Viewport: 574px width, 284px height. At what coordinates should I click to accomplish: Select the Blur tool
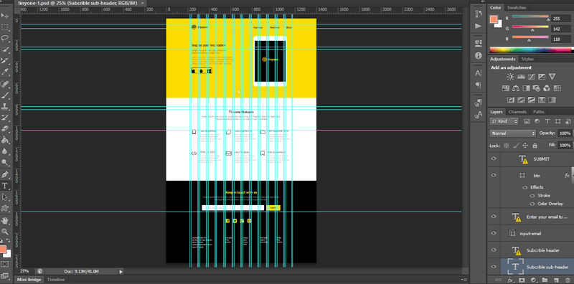coord(5,151)
